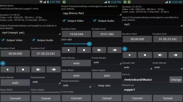Uncheck Output Audio in ogg screen

coord(95,21)
